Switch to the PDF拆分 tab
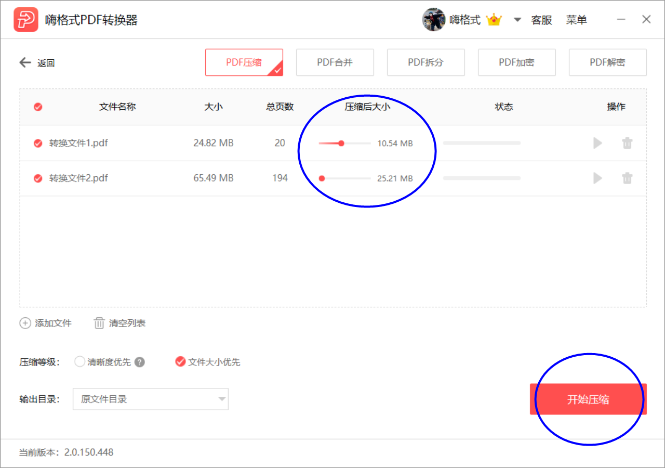 tap(426, 62)
